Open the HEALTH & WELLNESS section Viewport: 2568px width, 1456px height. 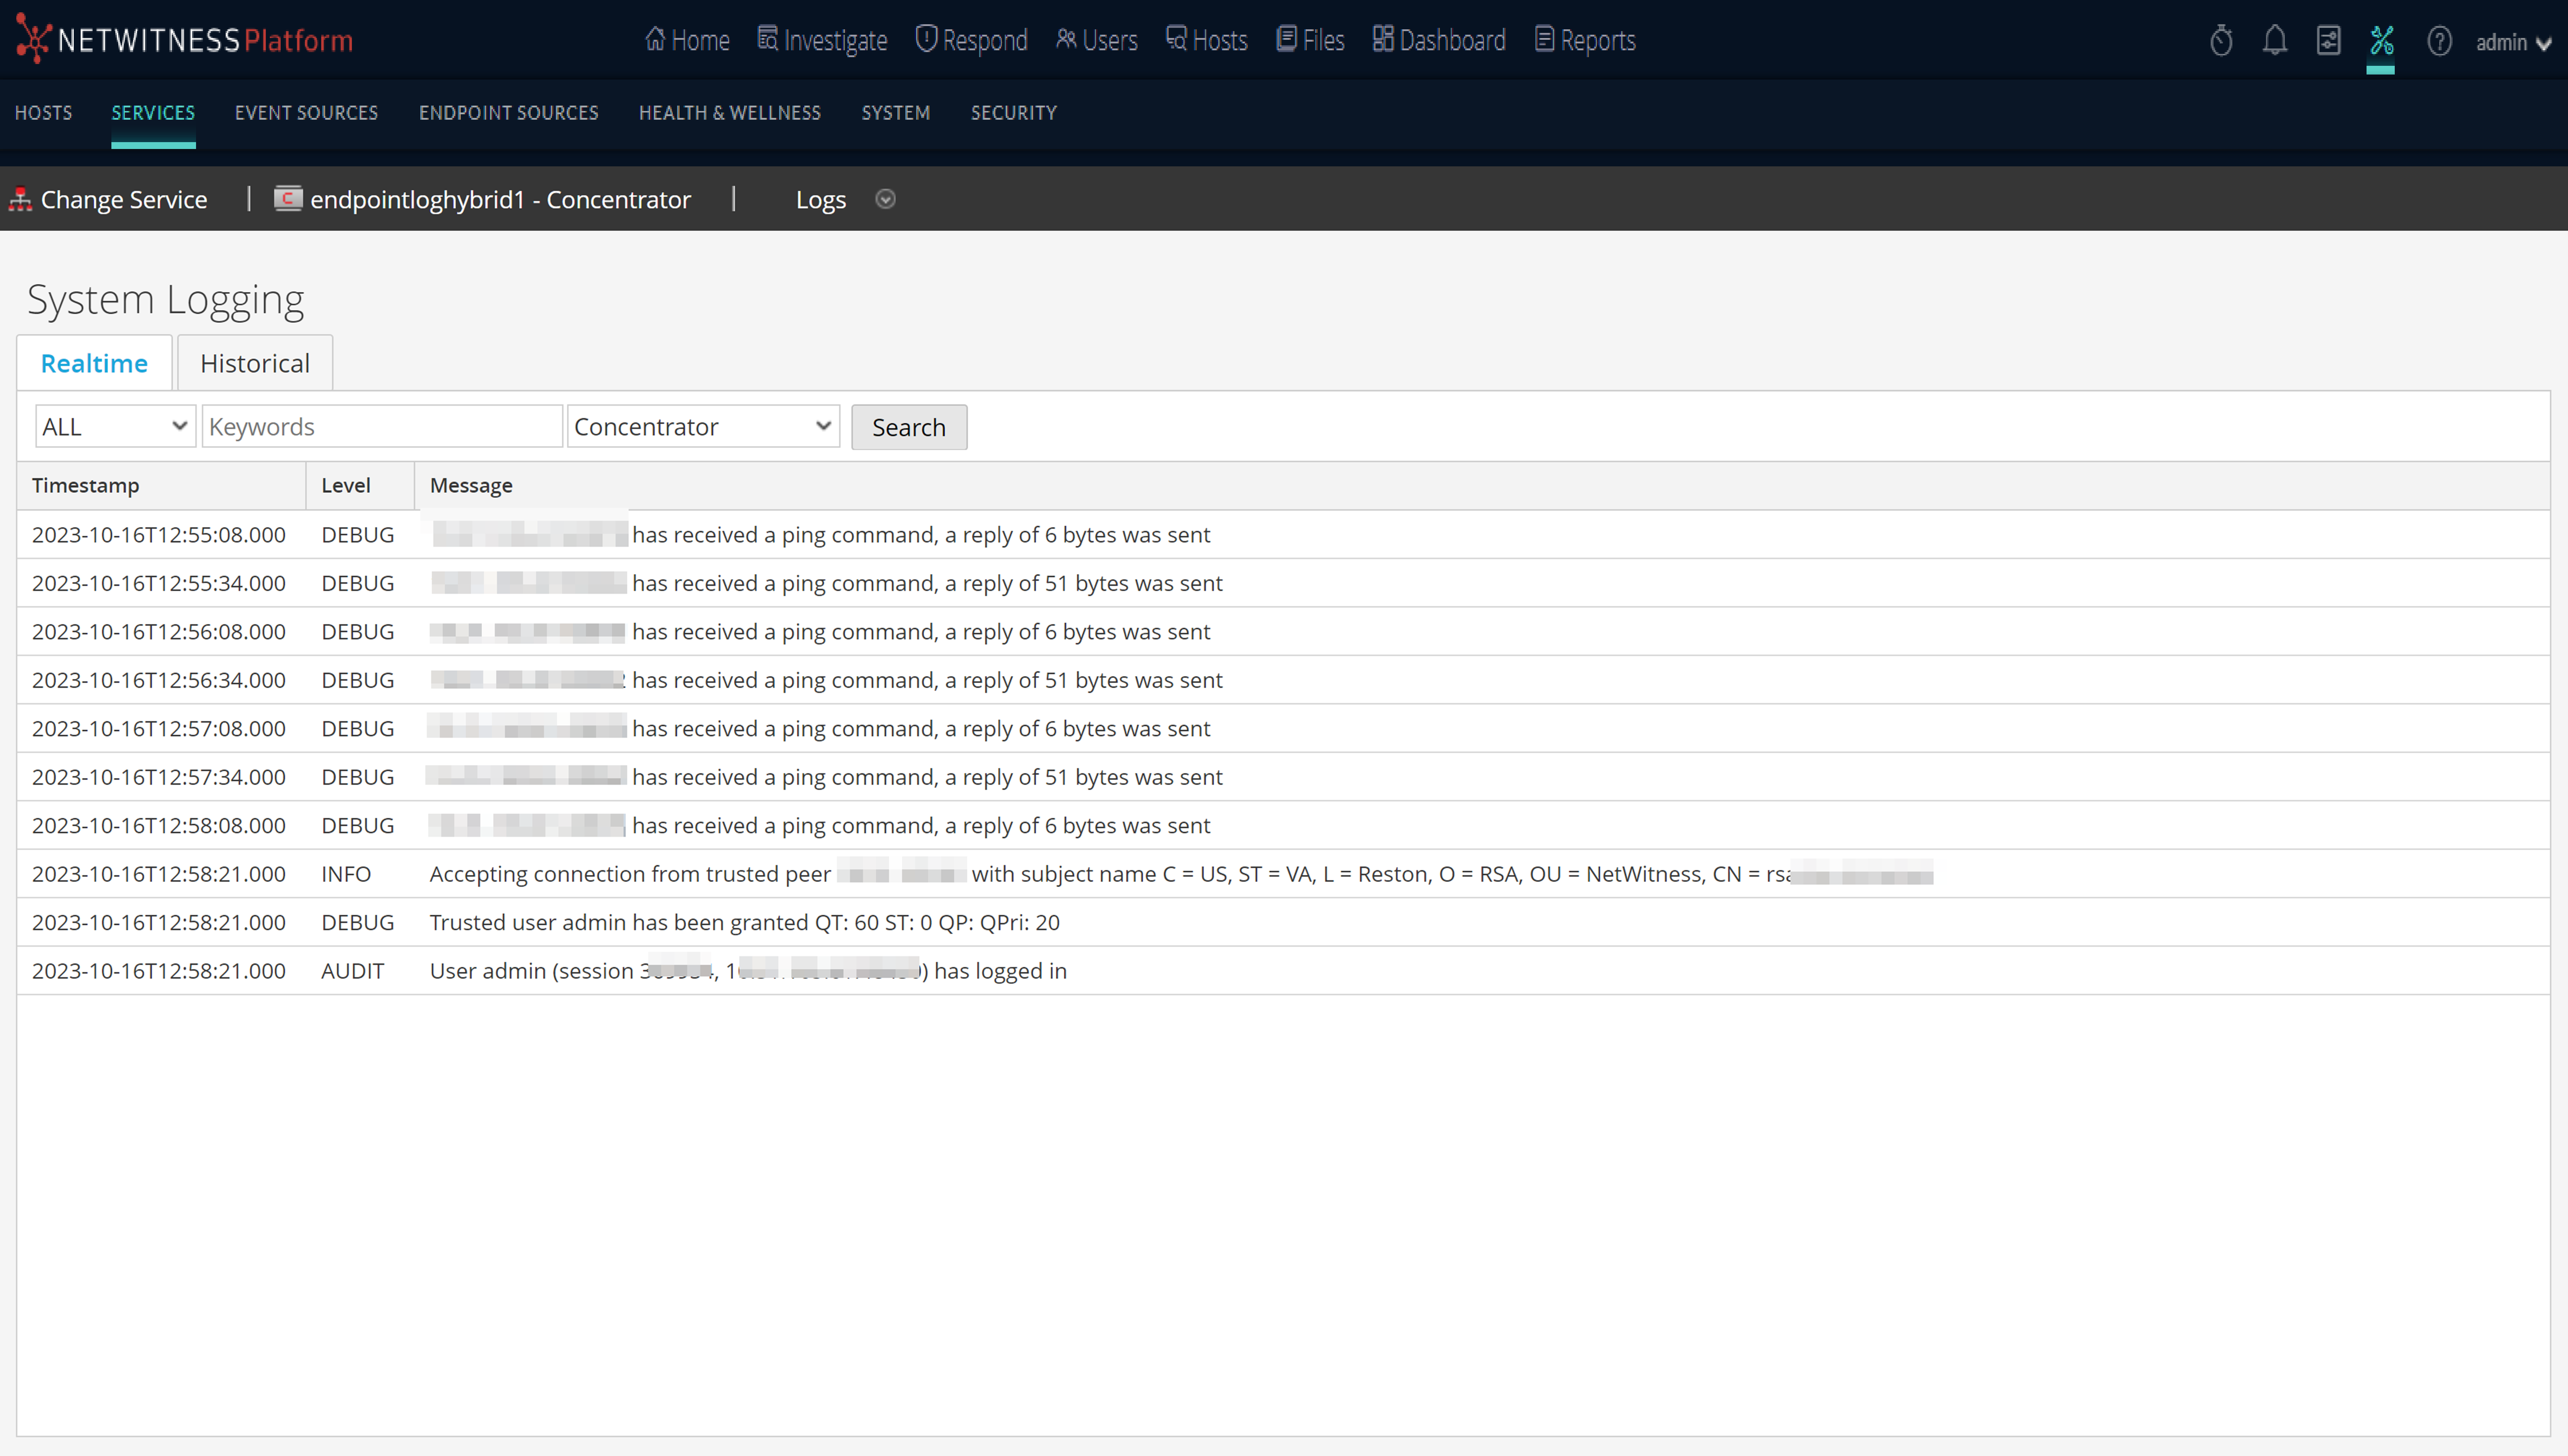pos(729,113)
